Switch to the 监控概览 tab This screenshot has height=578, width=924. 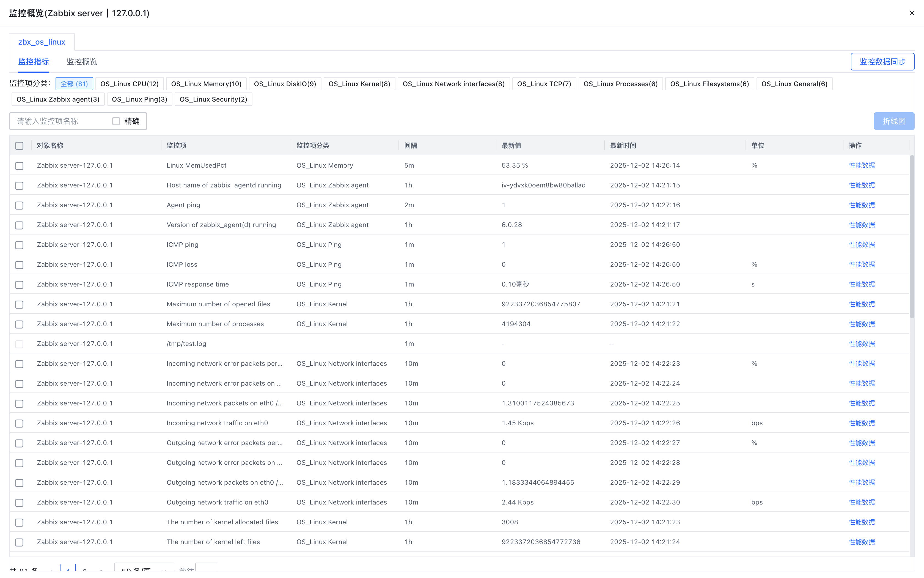point(82,62)
